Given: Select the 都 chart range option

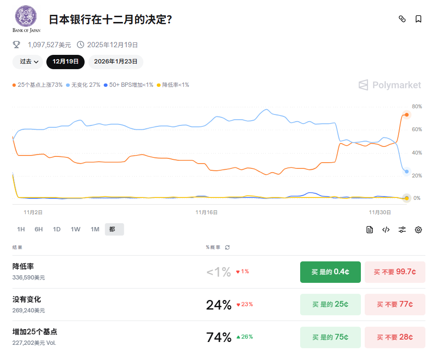Looking at the screenshot, I should point(114,229).
